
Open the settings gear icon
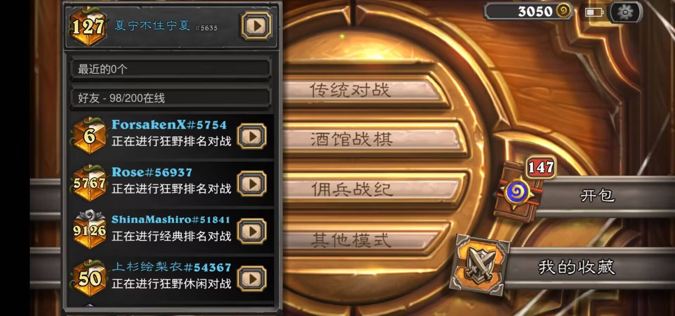coord(625,12)
